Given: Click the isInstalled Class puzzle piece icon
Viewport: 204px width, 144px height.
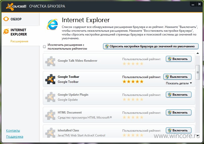Looking at the screenshot, I should click(x=50, y=132).
